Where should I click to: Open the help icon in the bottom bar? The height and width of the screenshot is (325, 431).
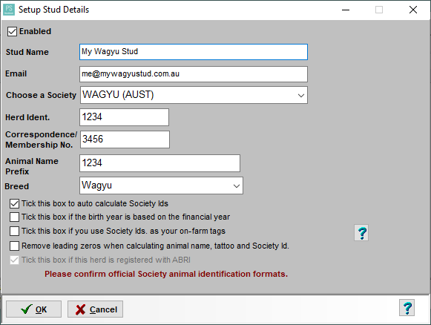point(407,308)
